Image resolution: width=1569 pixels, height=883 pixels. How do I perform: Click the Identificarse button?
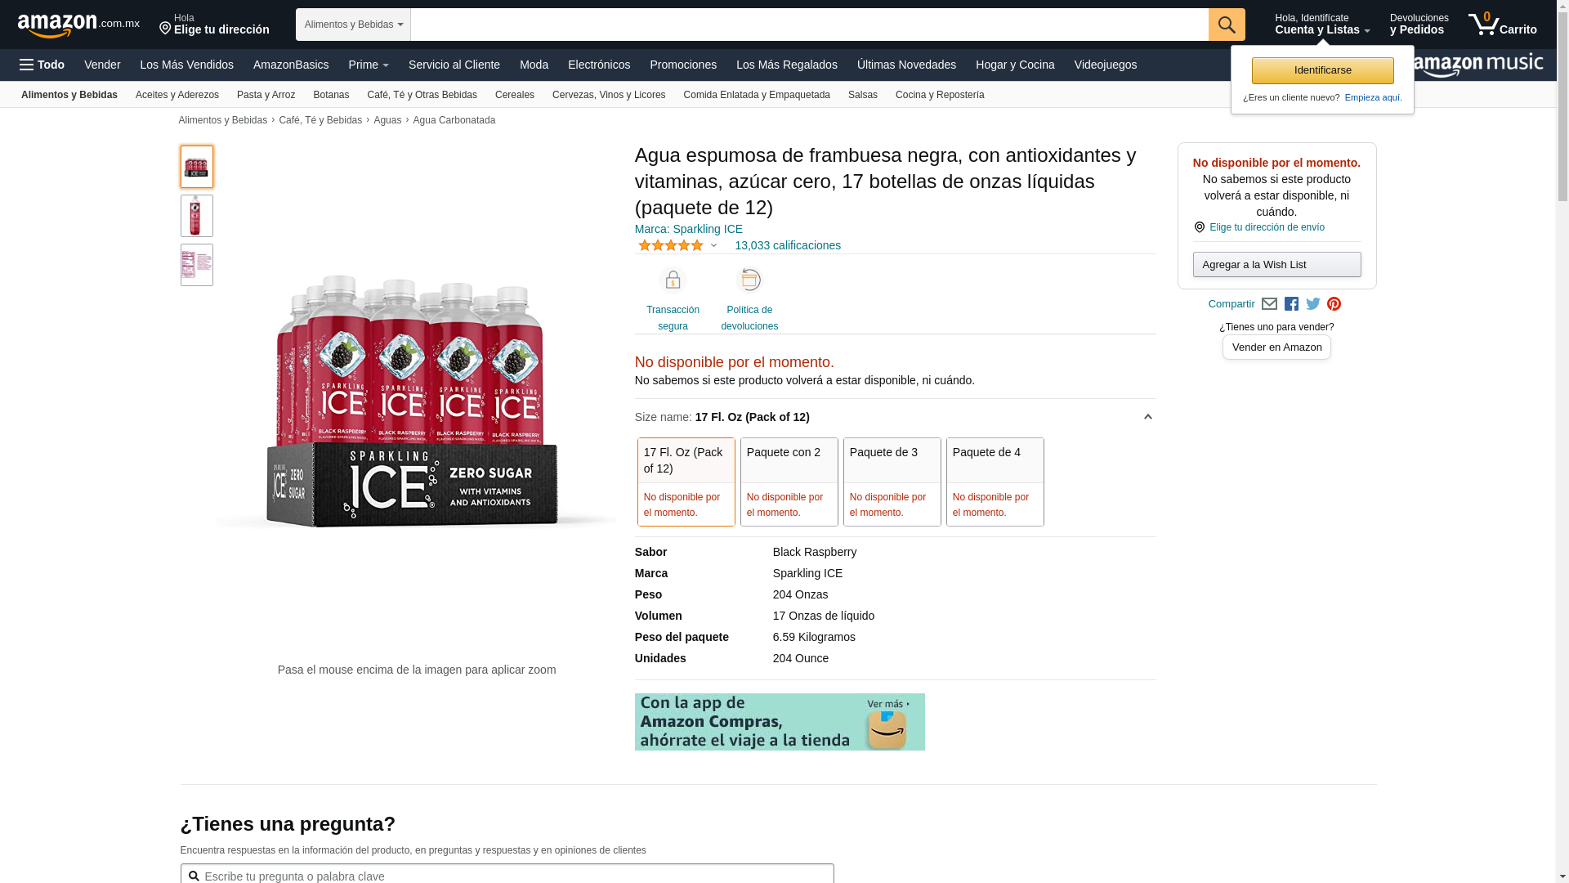click(x=1323, y=70)
